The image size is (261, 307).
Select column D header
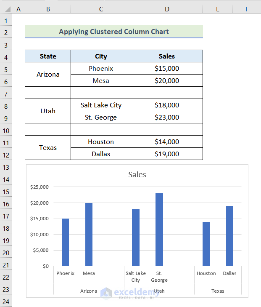click(x=167, y=9)
